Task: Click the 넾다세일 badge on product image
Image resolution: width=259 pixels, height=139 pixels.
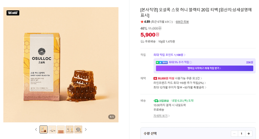Action: (13, 13)
